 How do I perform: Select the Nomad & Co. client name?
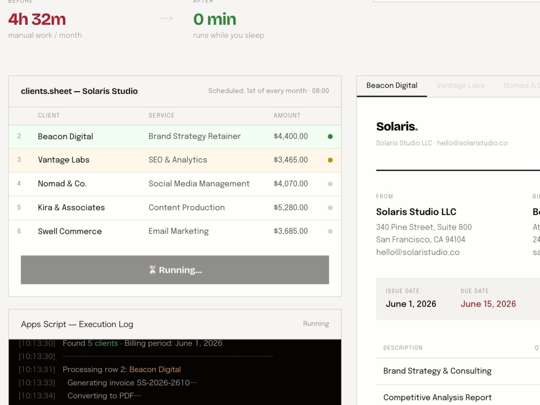62,184
